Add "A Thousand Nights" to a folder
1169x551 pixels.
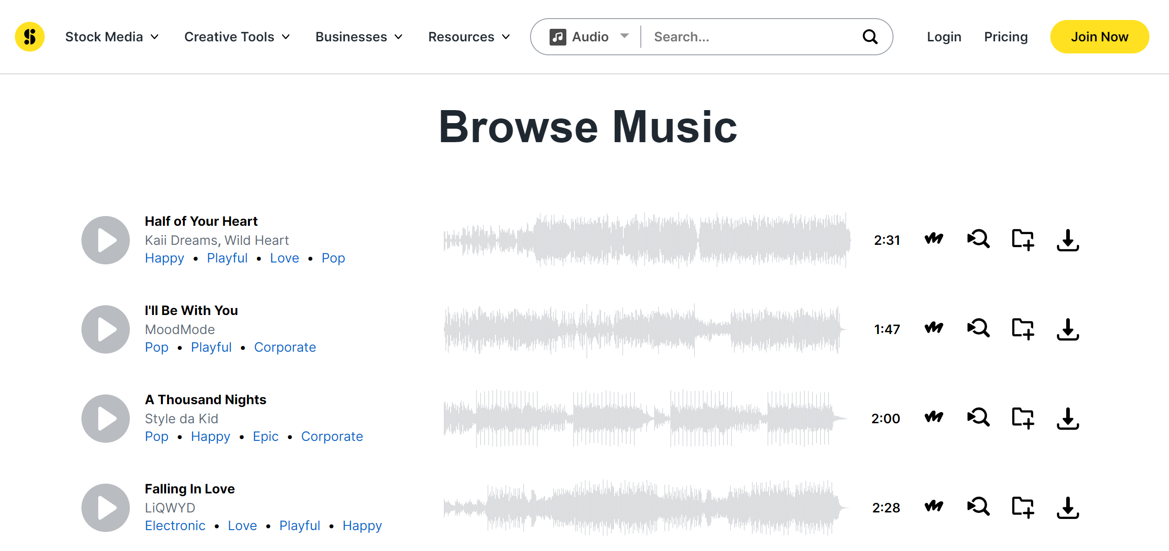point(1023,418)
